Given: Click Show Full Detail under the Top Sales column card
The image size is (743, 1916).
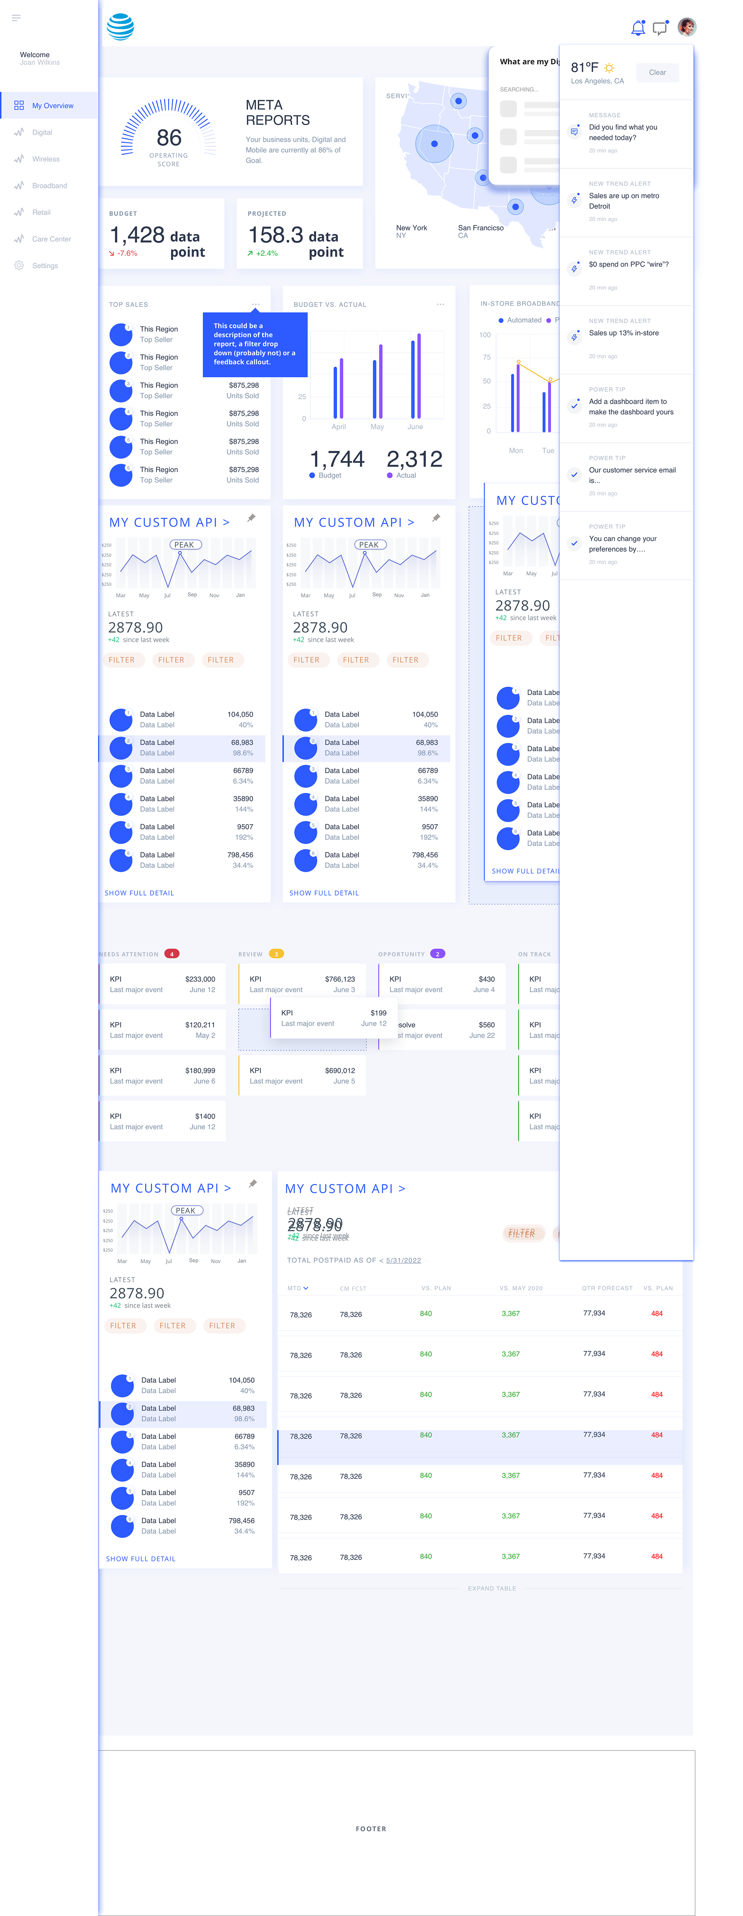Looking at the screenshot, I should pyautogui.click(x=139, y=892).
